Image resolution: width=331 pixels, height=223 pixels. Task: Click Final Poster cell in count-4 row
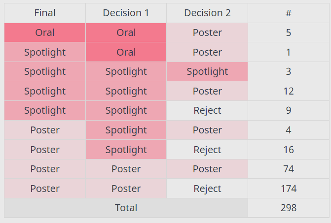(x=45, y=130)
